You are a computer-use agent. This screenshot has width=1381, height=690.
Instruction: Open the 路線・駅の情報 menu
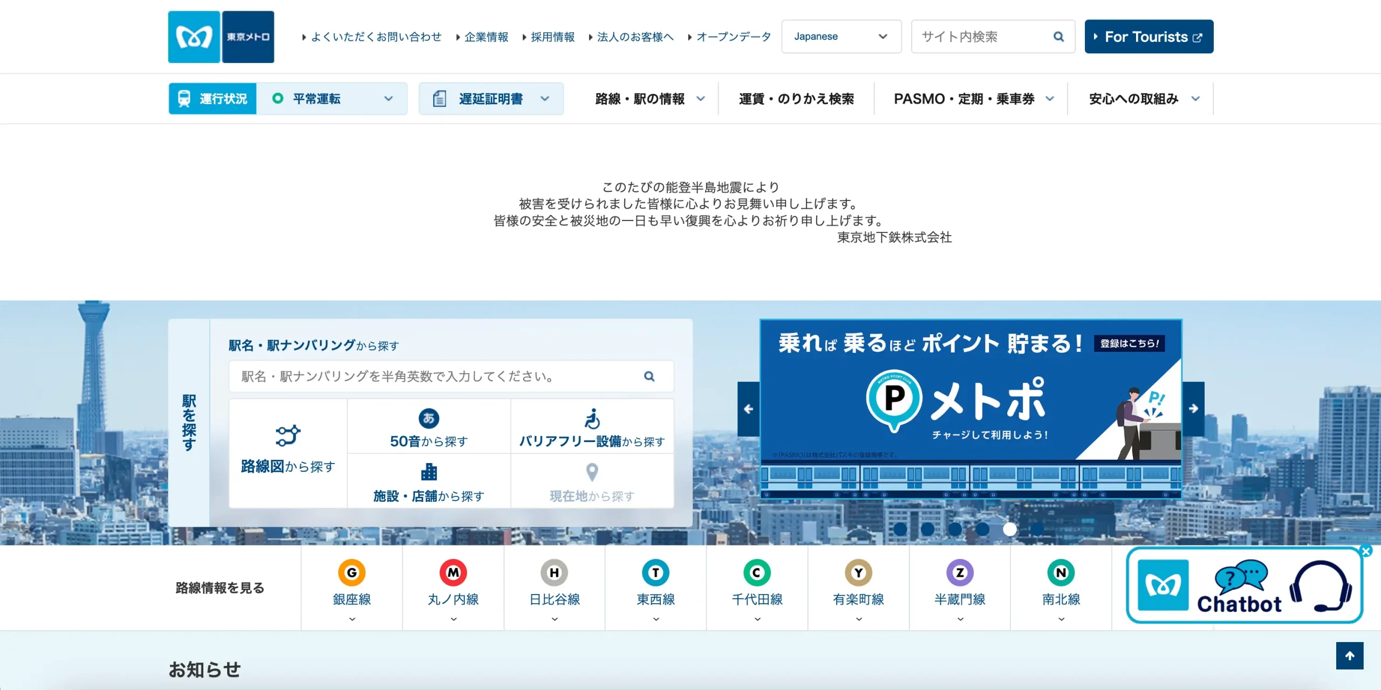(x=650, y=99)
